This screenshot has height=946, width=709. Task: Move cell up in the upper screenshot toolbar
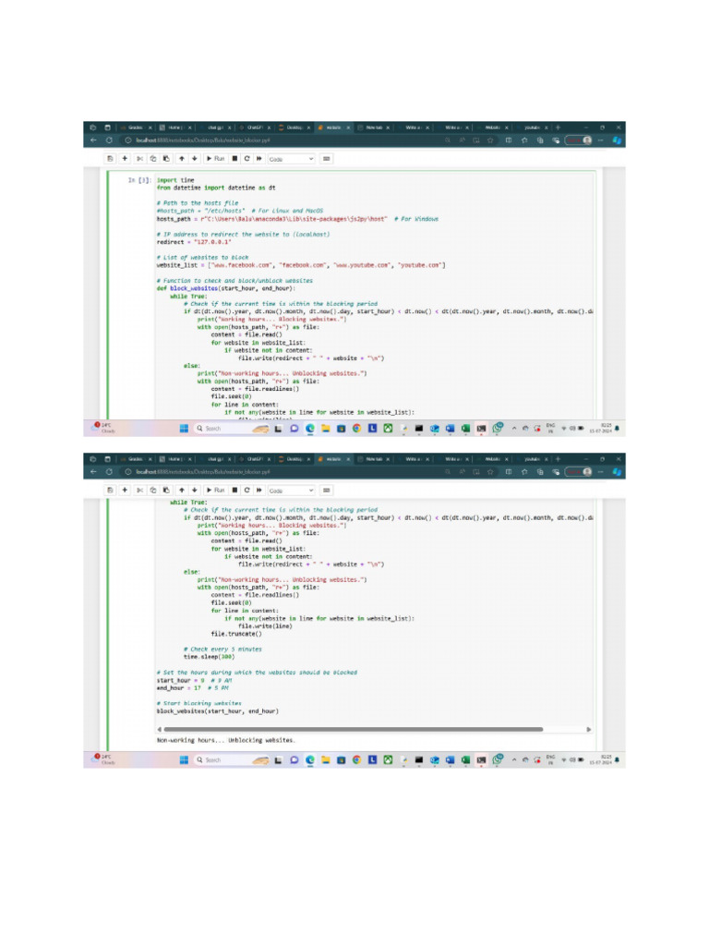pyautogui.click(x=182, y=159)
